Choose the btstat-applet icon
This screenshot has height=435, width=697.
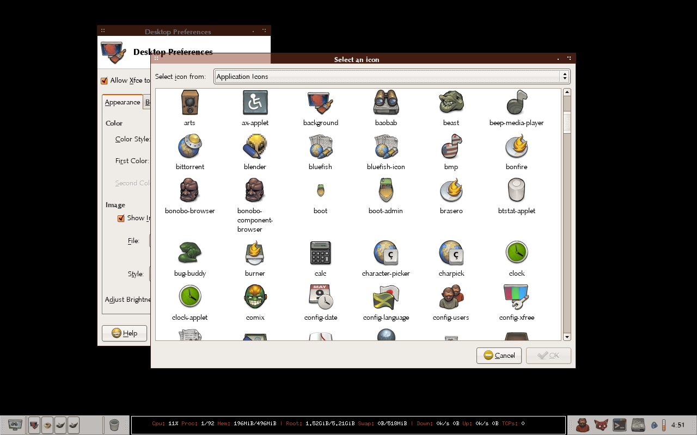click(516, 190)
